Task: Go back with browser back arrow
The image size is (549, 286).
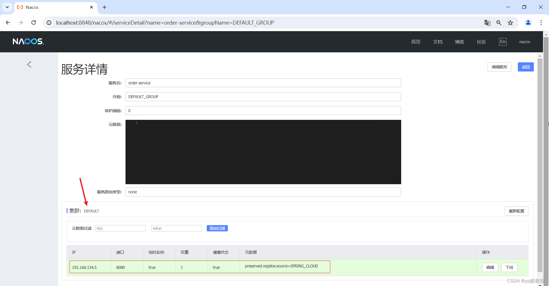Action: click(x=8, y=23)
